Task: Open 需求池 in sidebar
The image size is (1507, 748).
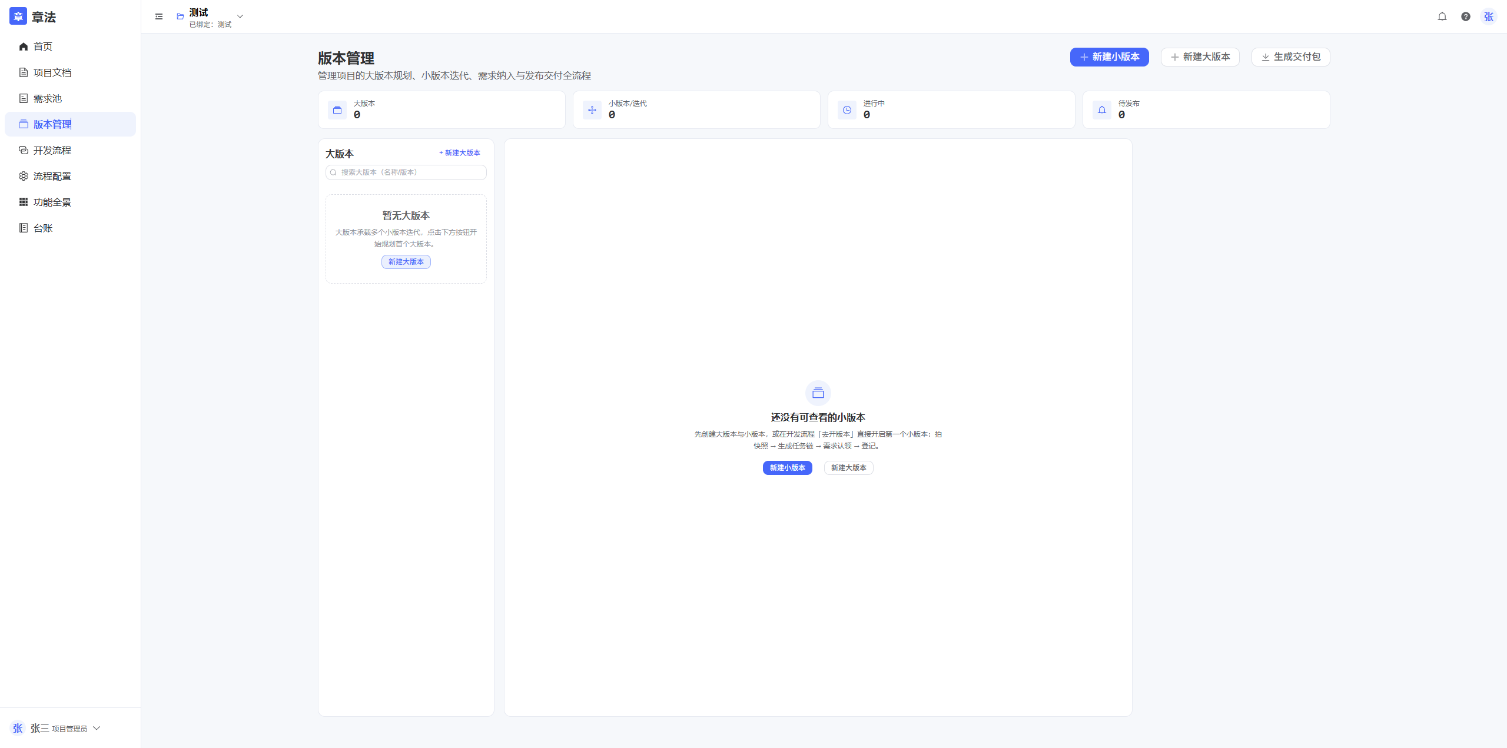Action: (70, 98)
